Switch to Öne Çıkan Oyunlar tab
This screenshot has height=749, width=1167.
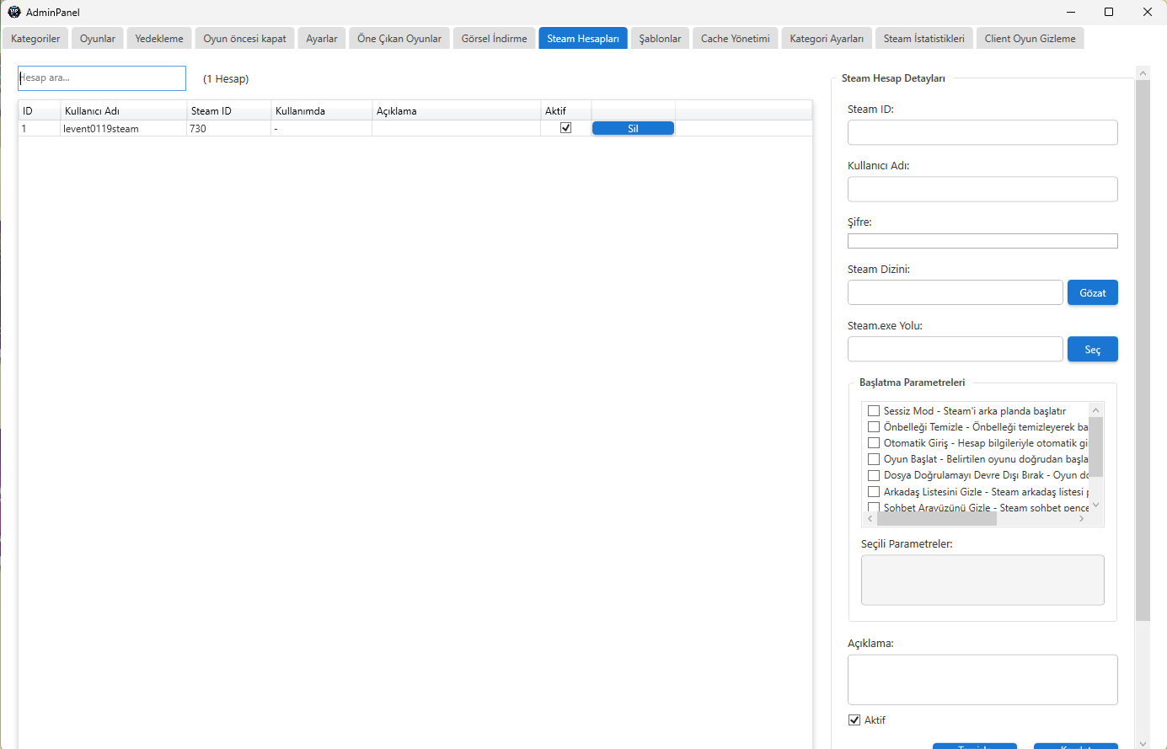(399, 39)
